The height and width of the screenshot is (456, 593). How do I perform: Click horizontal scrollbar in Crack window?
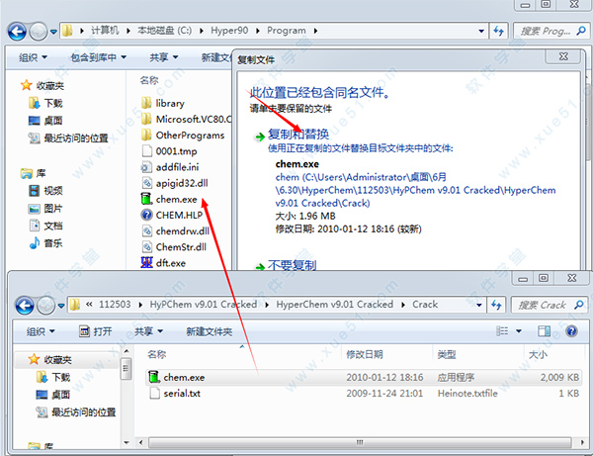click(360, 442)
